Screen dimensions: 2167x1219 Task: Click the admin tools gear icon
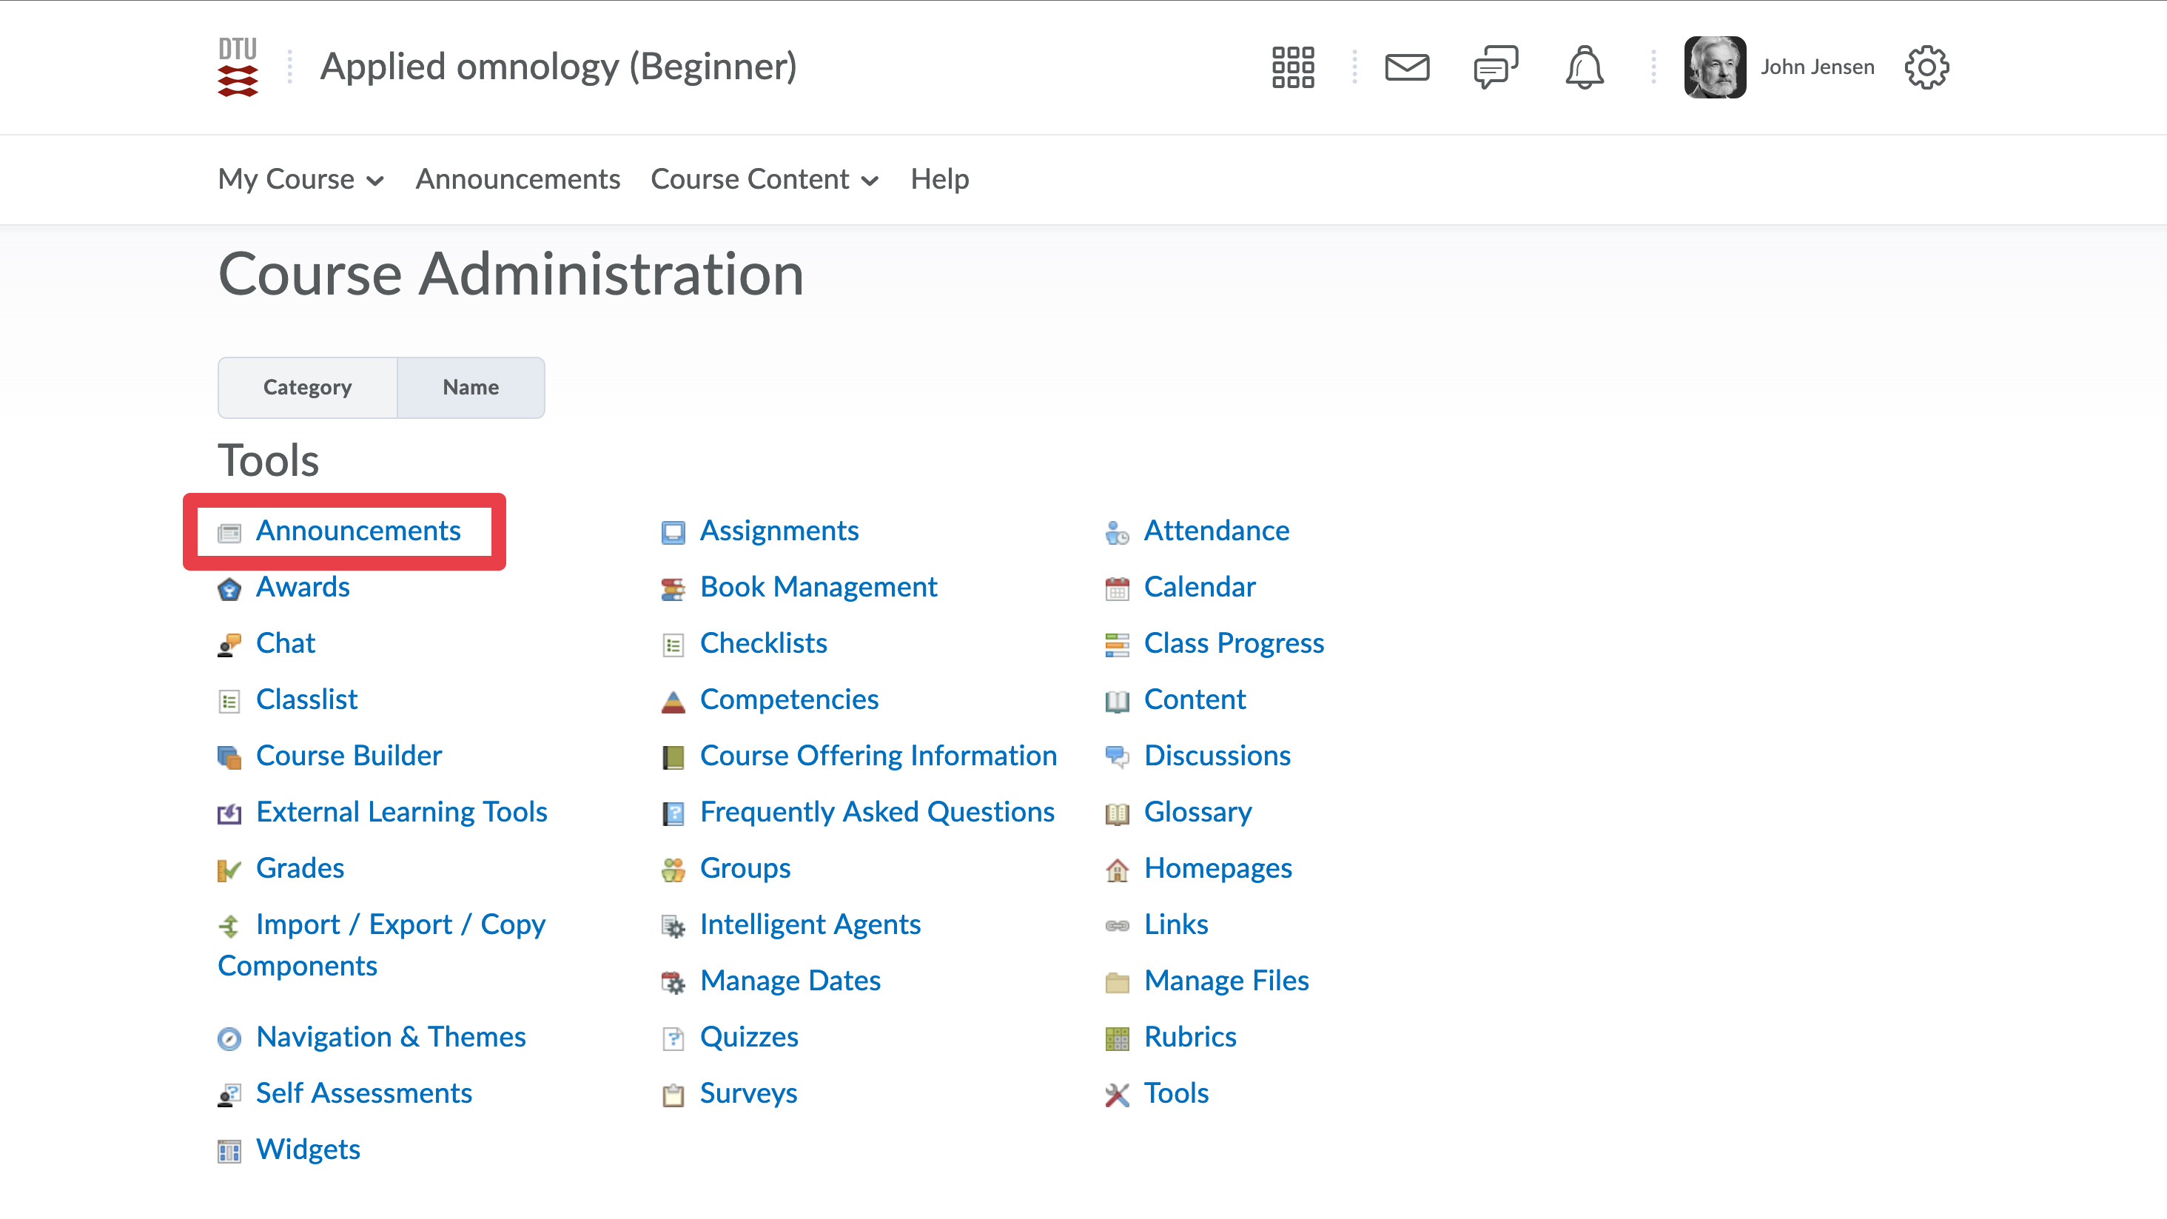1926,67
